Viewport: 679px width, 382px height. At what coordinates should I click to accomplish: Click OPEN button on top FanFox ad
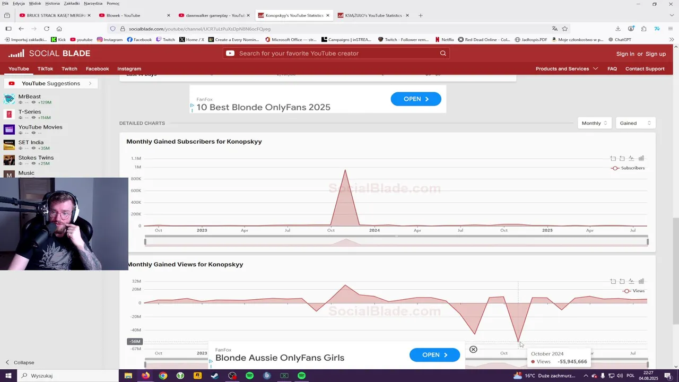(x=416, y=99)
